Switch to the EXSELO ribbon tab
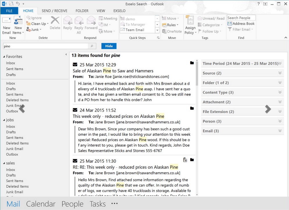This screenshot has width=289, height=210. (119, 11)
